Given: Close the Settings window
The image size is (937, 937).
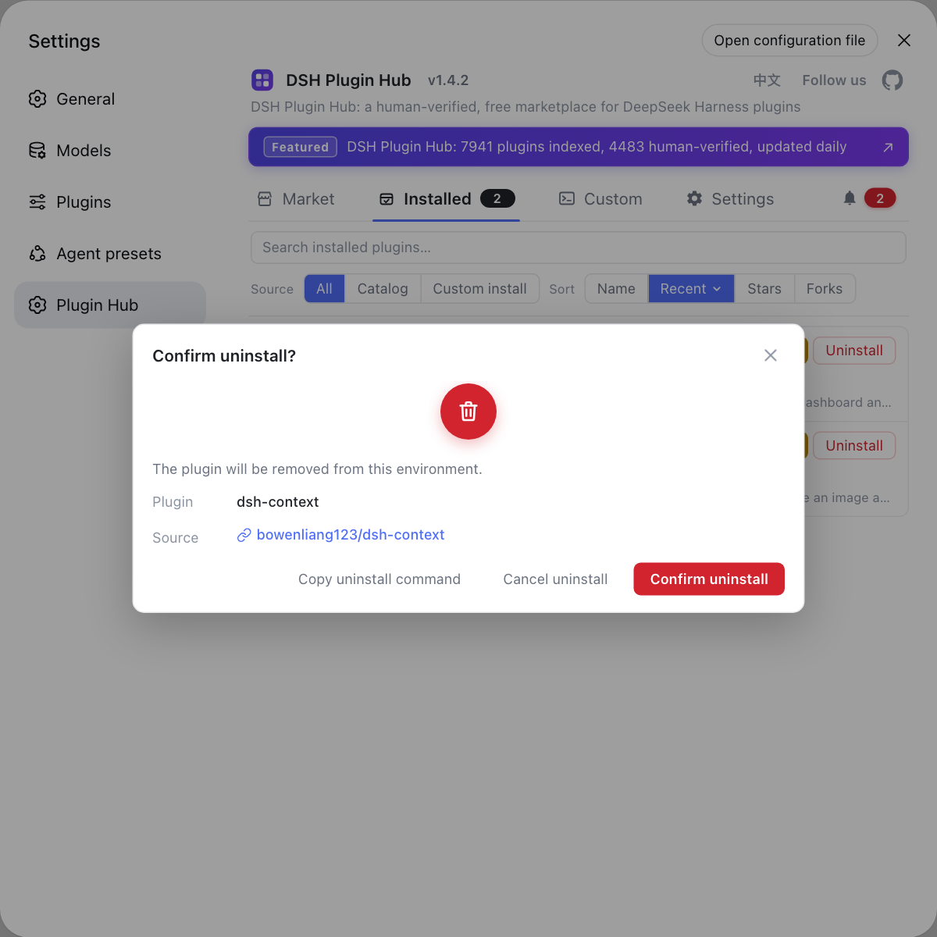Looking at the screenshot, I should coord(904,41).
